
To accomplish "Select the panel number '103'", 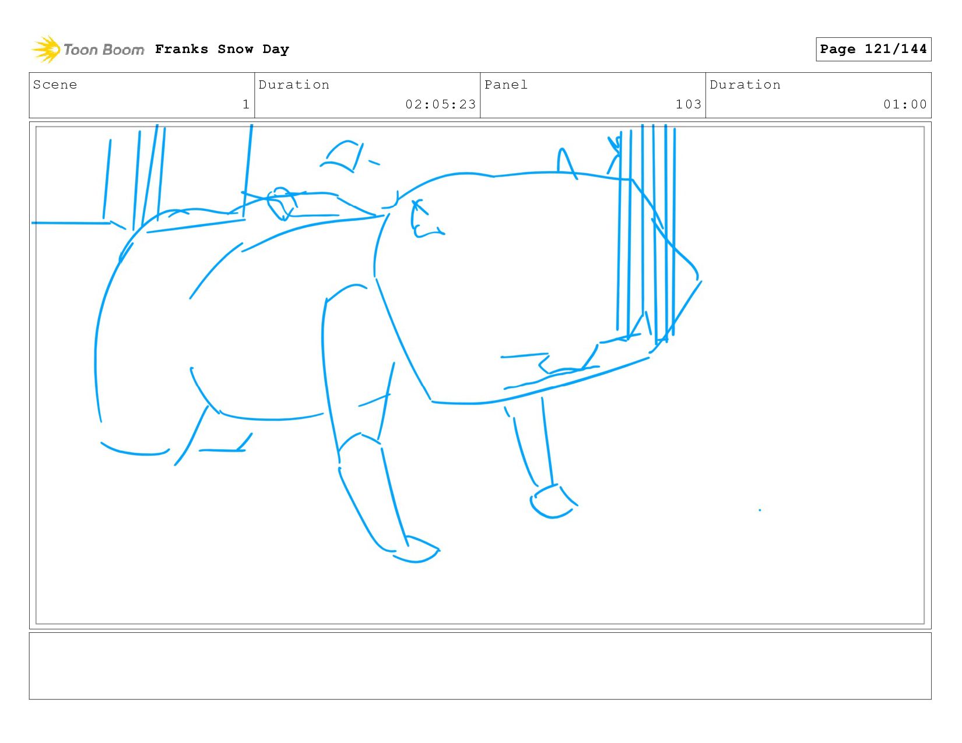I will pyautogui.click(x=689, y=104).
